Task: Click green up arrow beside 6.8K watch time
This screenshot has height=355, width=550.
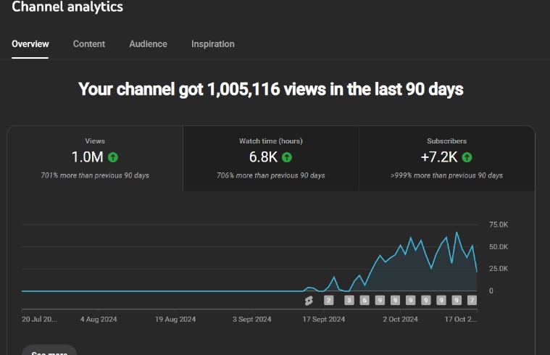Action: [x=287, y=157]
